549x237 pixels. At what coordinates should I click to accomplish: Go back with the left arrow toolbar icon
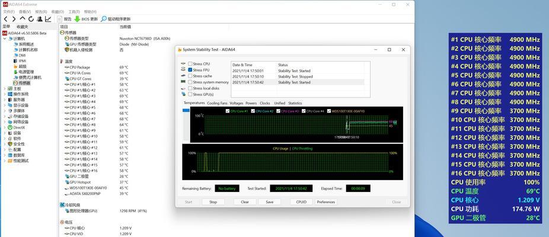tap(5, 19)
